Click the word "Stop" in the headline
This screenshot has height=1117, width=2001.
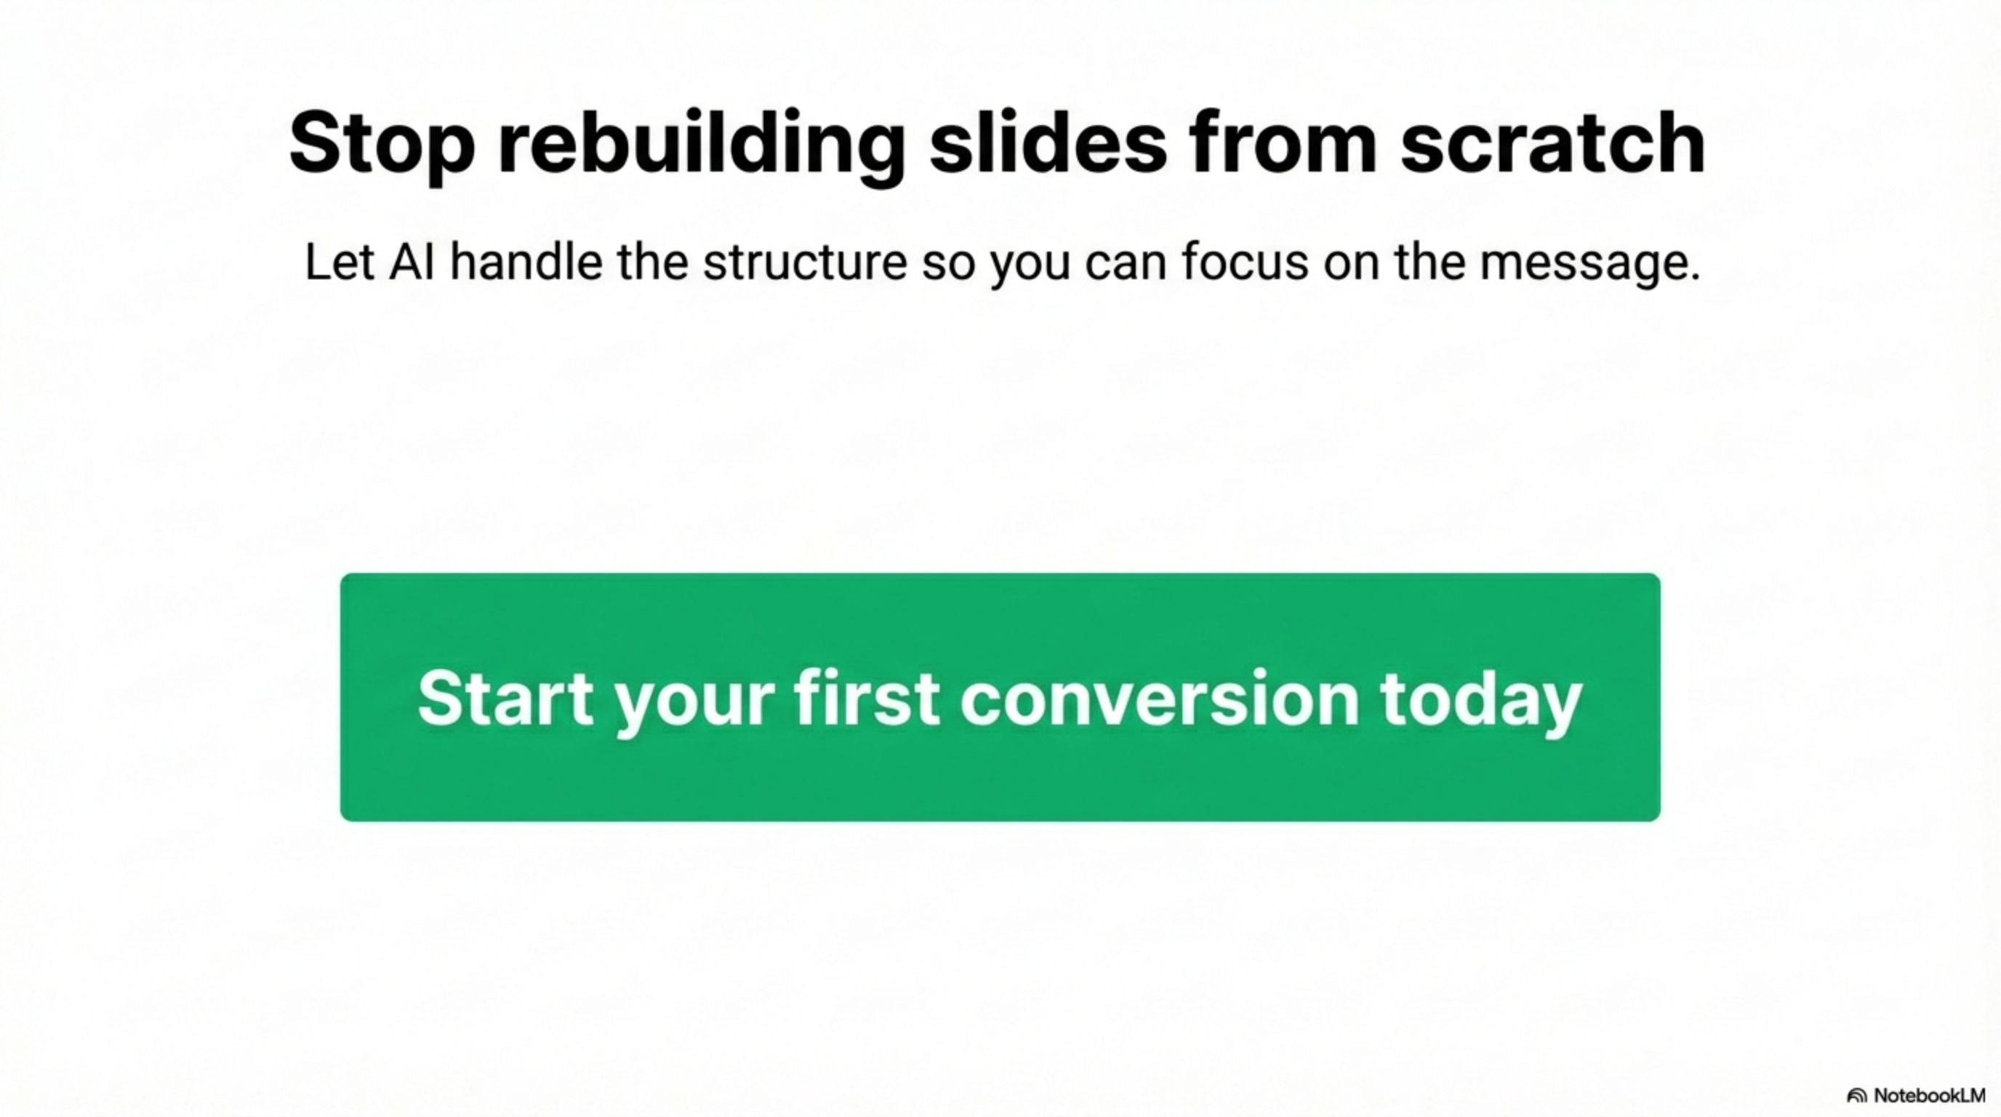pyautogui.click(x=382, y=144)
